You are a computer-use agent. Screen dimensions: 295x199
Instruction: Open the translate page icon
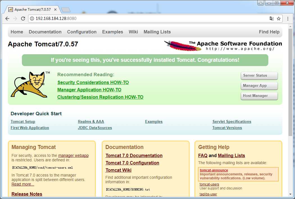point(271,19)
